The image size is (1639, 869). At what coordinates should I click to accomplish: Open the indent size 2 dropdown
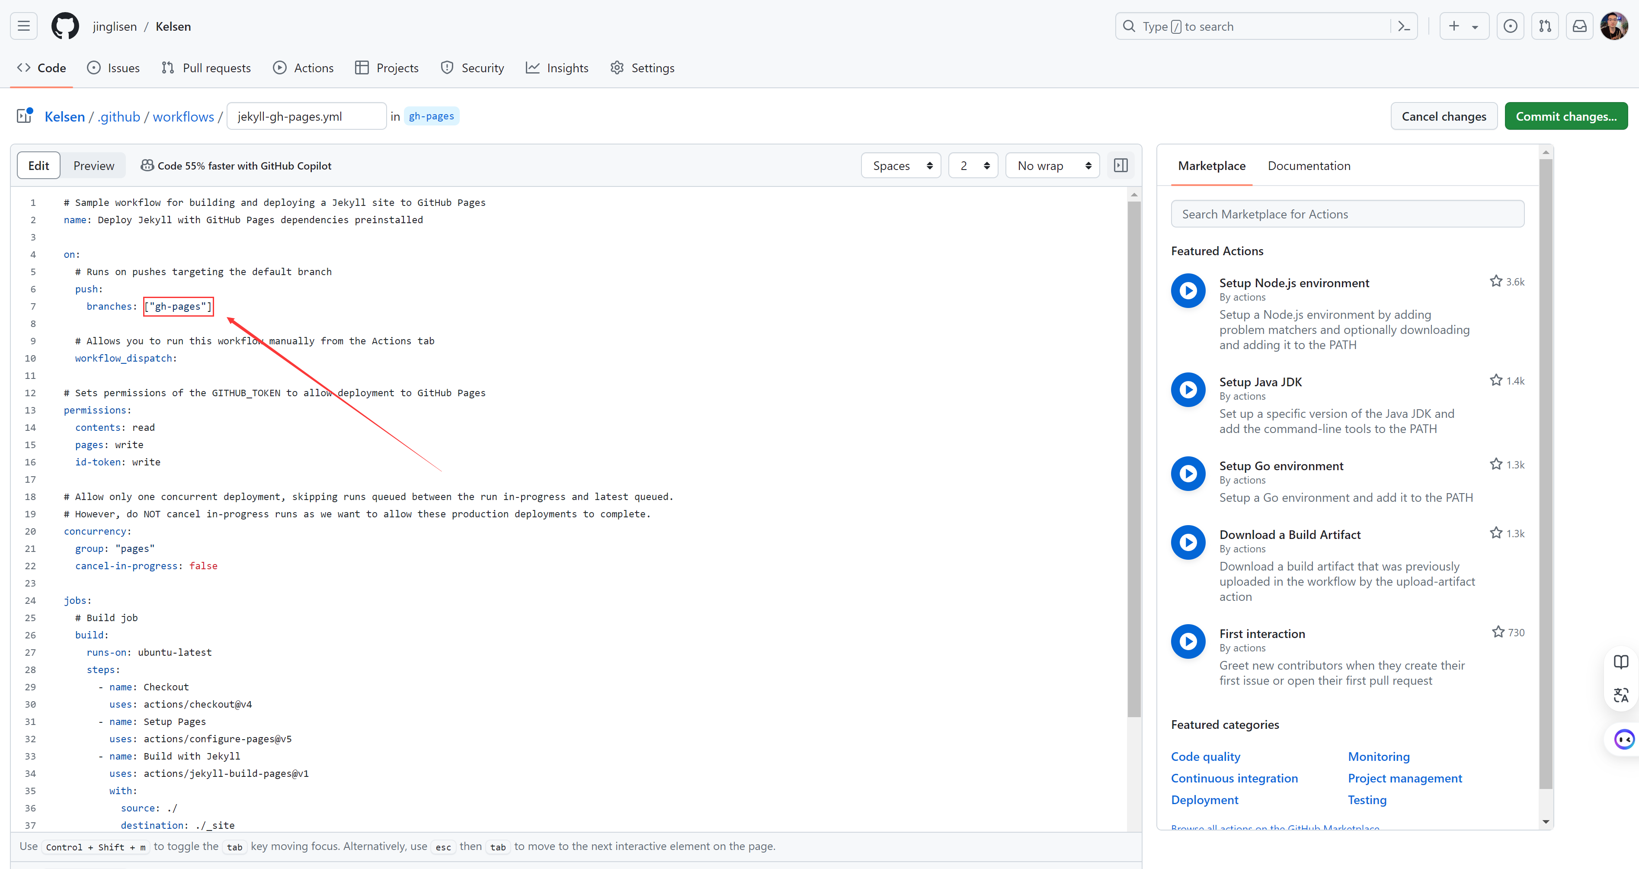tap(973, 166)
